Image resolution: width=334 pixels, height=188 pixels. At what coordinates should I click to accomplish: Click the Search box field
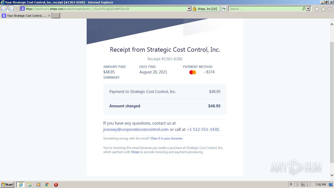[265, 9]
